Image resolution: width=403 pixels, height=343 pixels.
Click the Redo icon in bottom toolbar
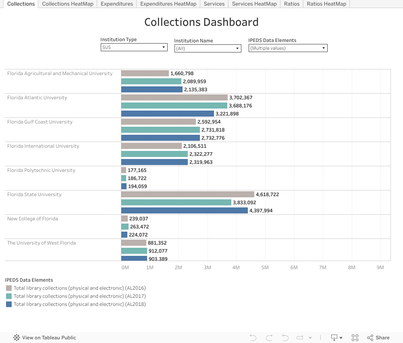click(269, 338)
